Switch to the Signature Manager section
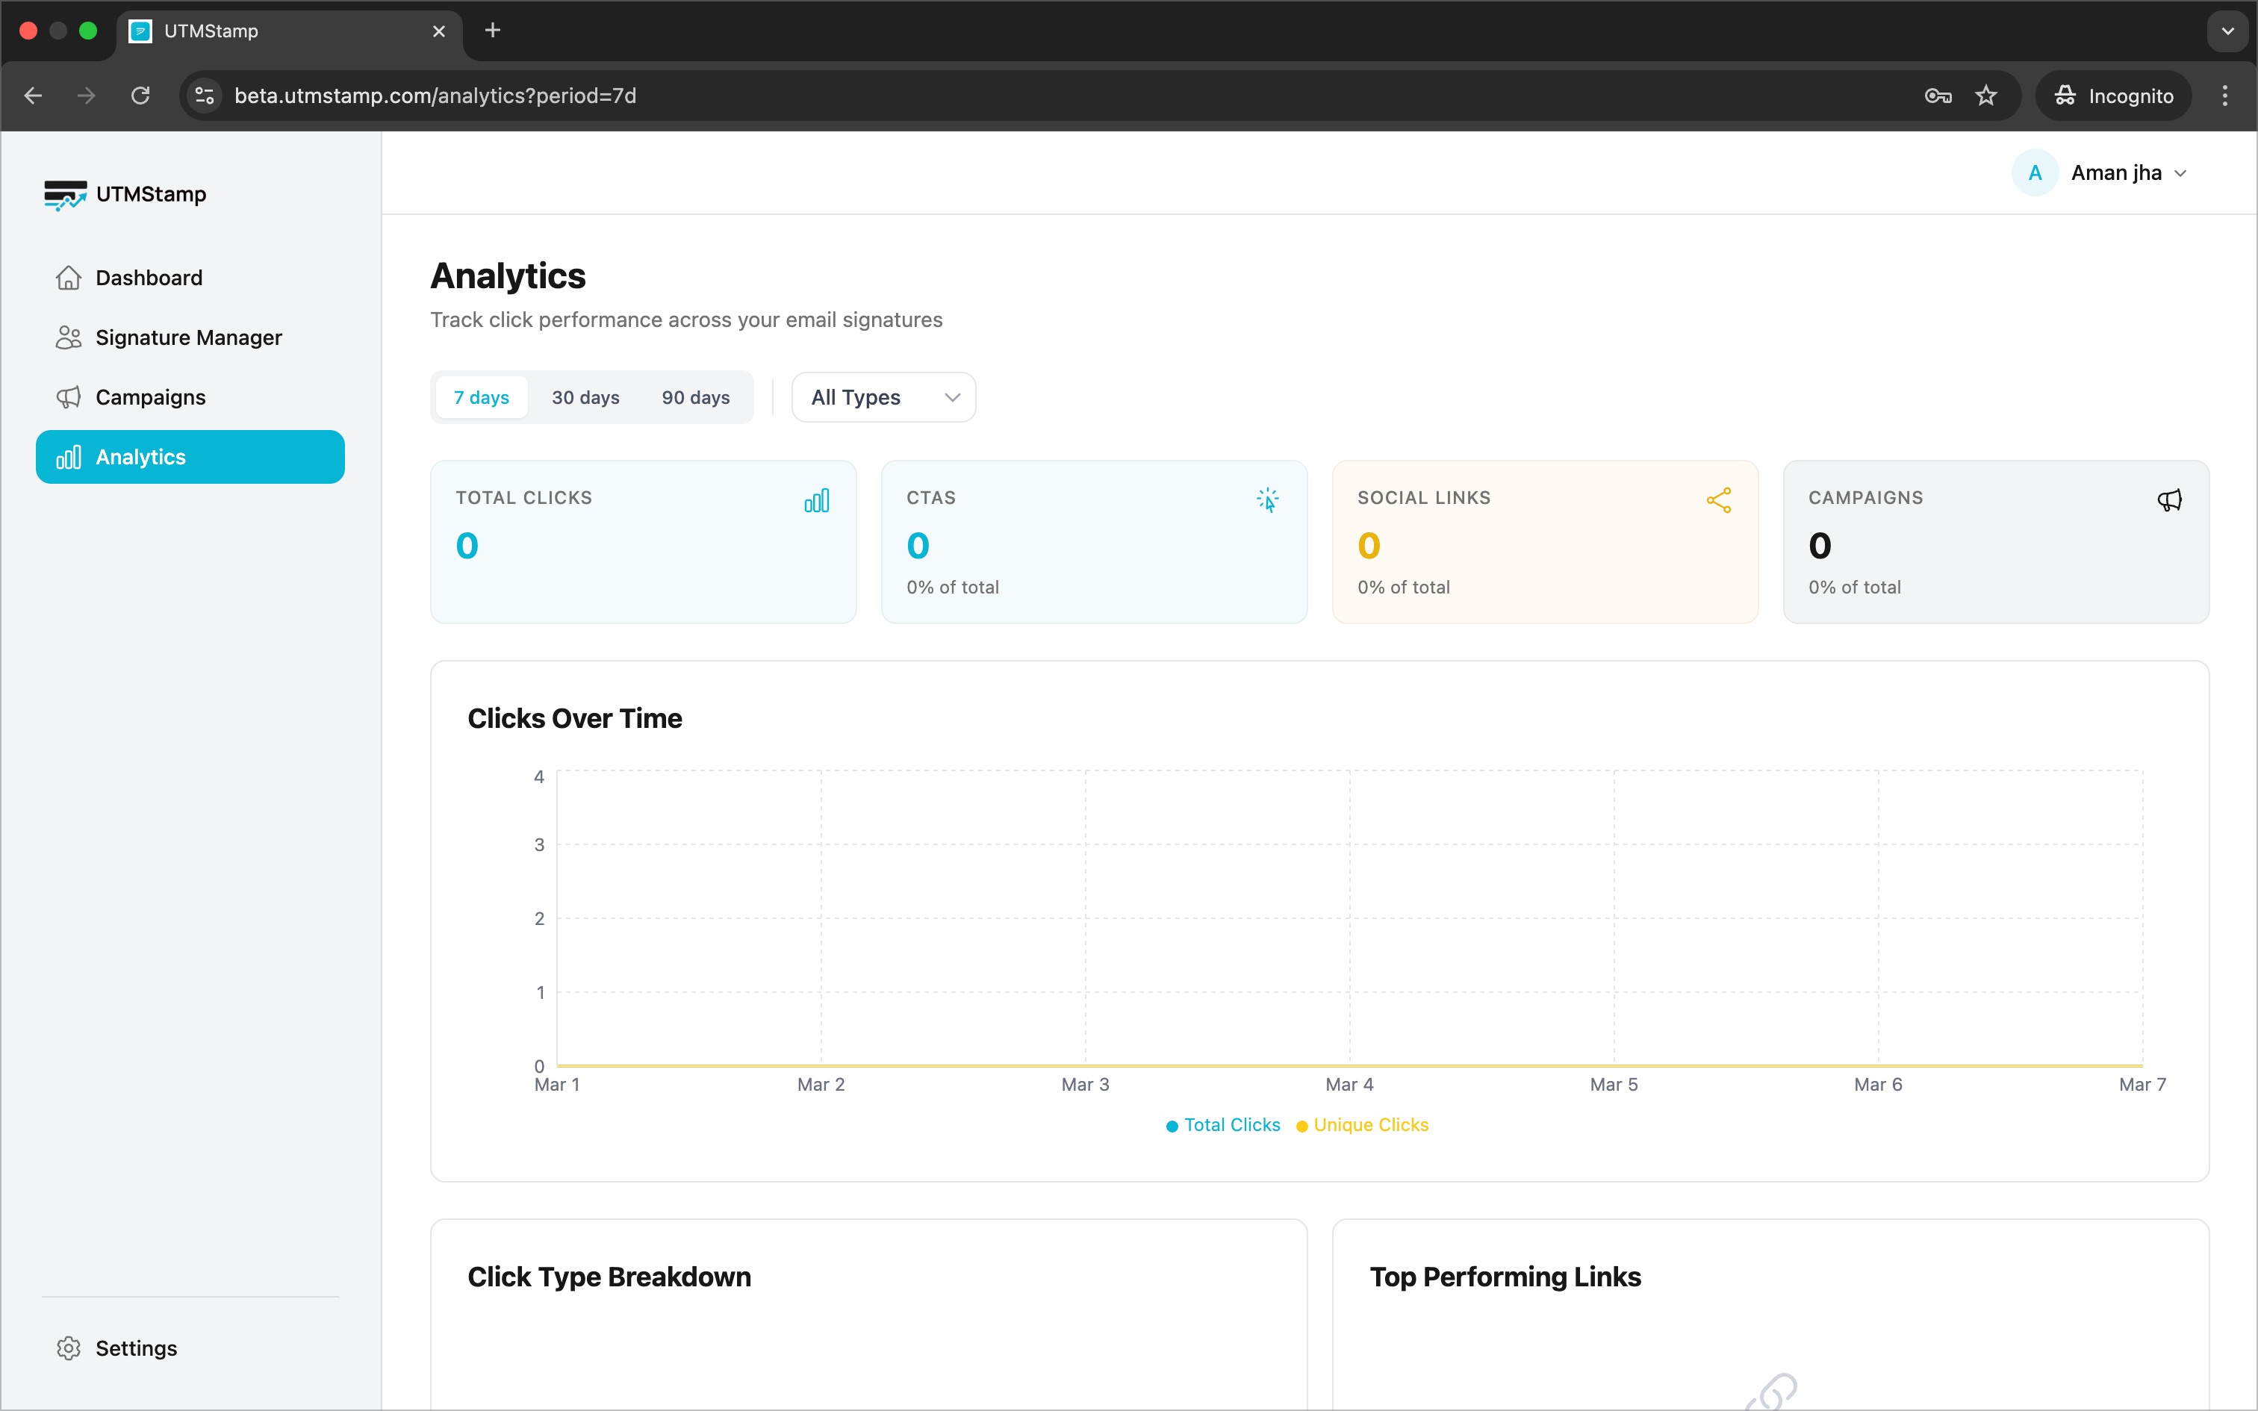Screen dimensions: 2258x1411 [188, 337]
